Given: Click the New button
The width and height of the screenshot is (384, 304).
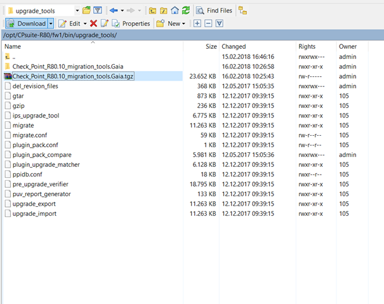Looking at the screenshot, I should tap(168, 23).
